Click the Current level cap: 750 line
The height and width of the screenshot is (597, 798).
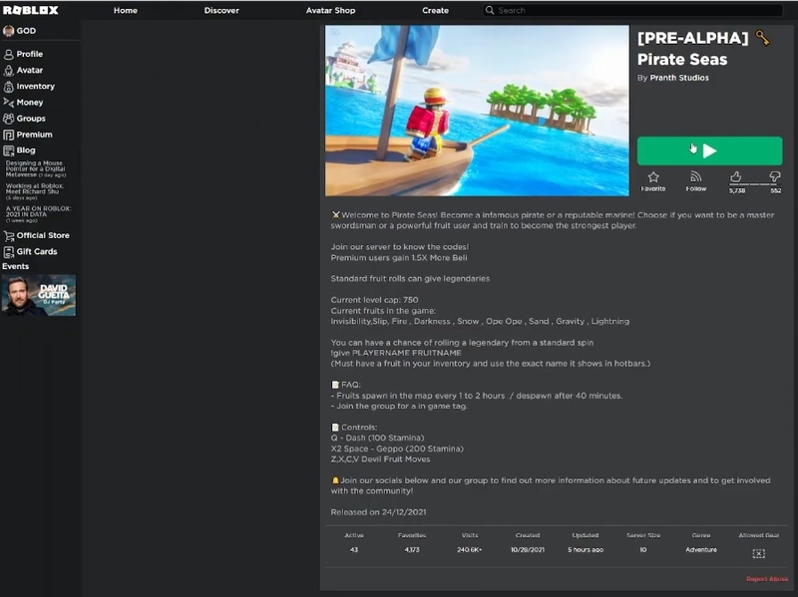375,300
